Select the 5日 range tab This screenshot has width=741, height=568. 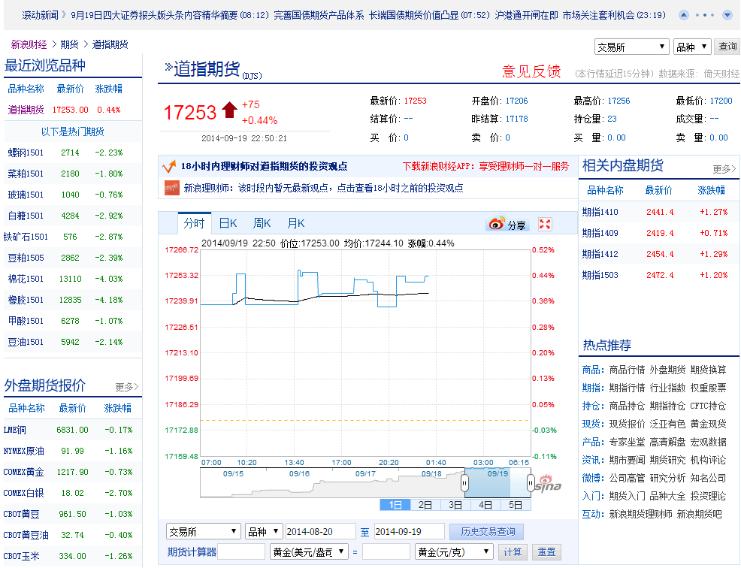pos(516,505)
